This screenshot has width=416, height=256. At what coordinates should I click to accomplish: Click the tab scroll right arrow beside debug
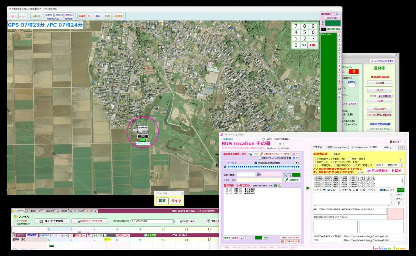pyautogui.click(x=404, y=147)
